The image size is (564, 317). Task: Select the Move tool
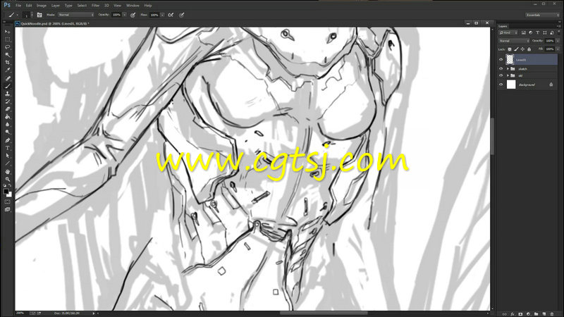point(7,32)
